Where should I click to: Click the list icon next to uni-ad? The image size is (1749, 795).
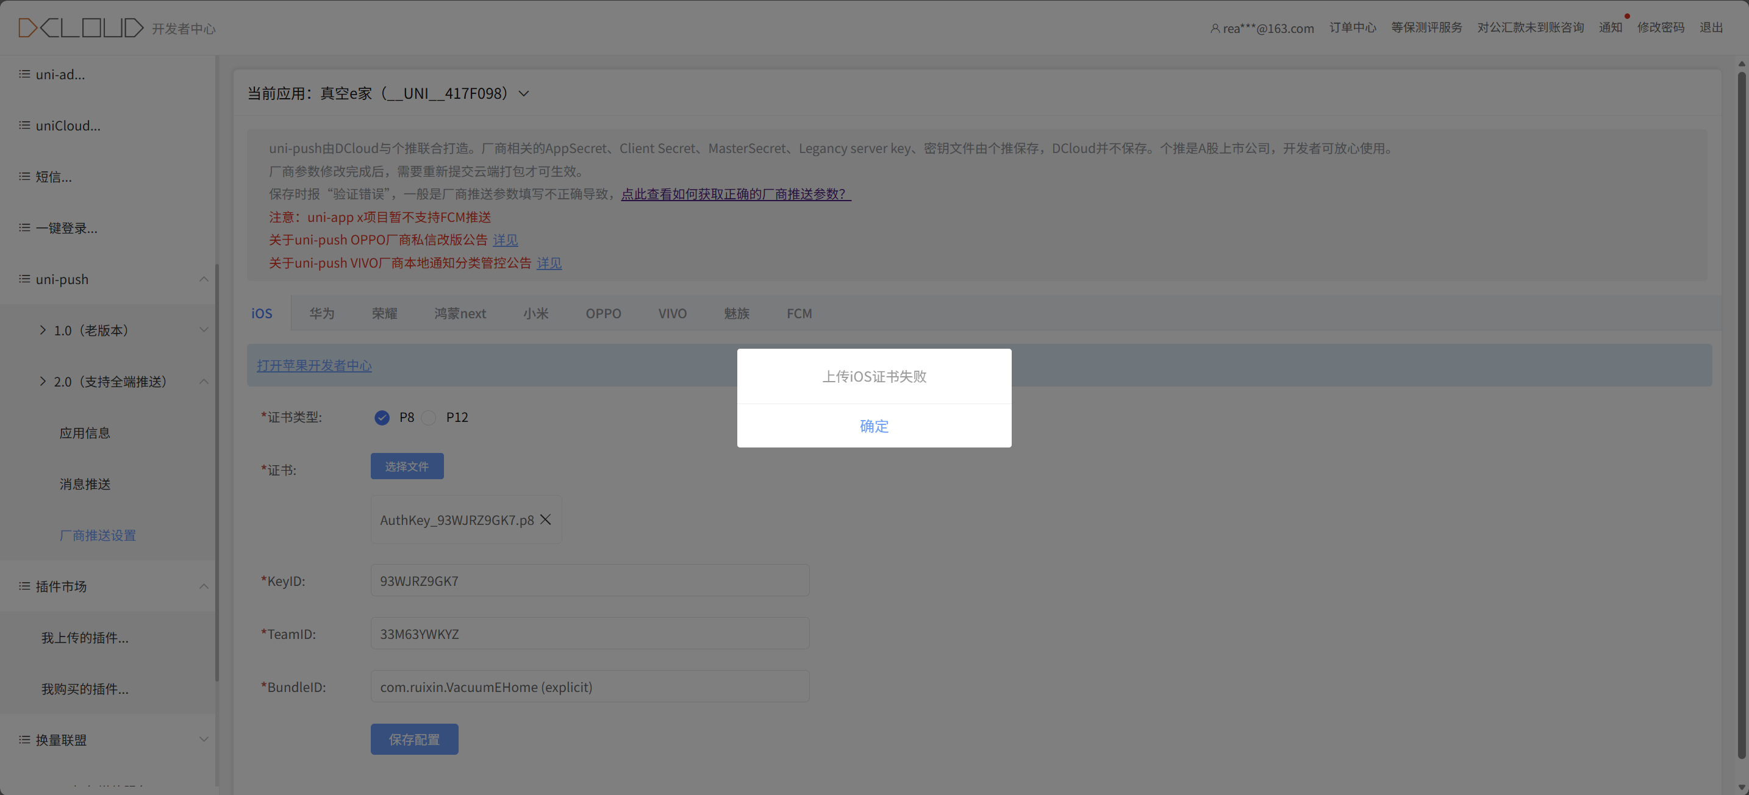click(x=24, y=74)
